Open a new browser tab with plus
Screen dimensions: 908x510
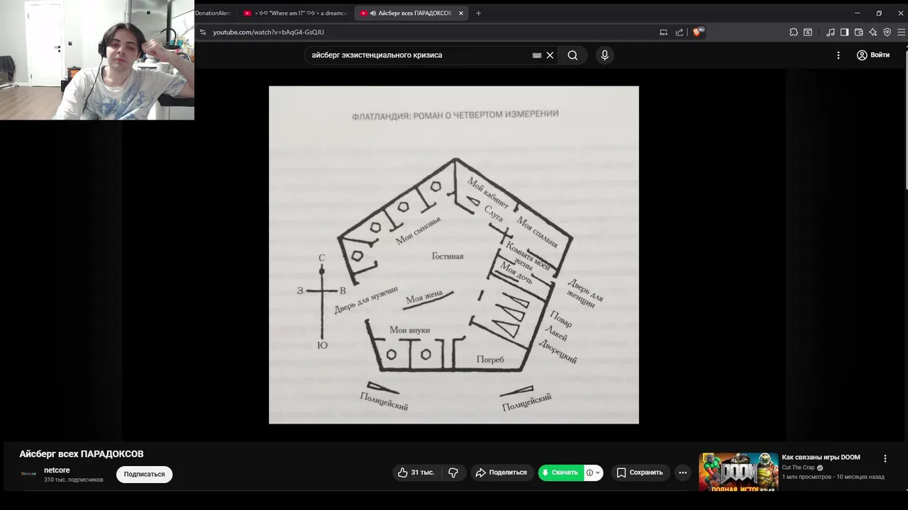pyautogui.click(x=478, y=13)
